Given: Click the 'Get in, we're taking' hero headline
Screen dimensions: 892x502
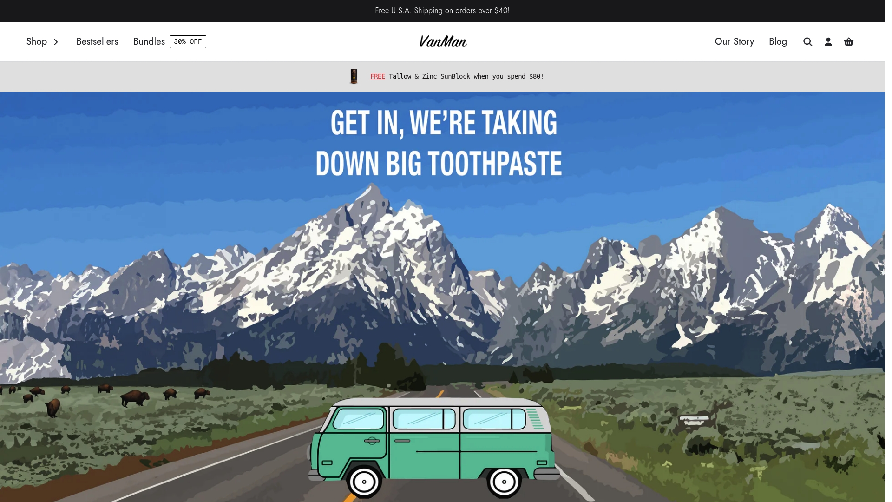Looking at the screenshot, I should (444, 123).
